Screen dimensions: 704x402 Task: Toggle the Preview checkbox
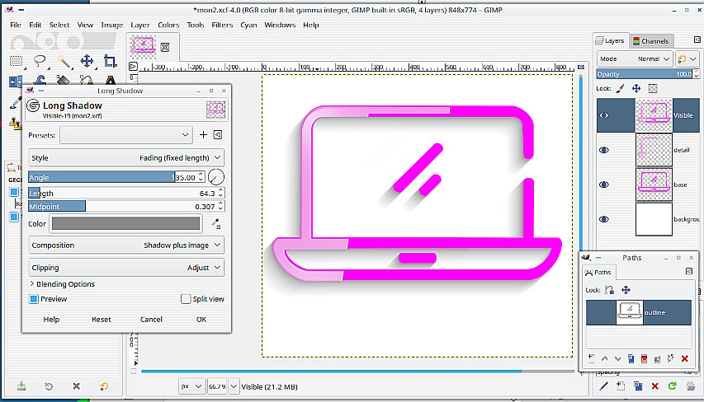click(x=34, y=299)
